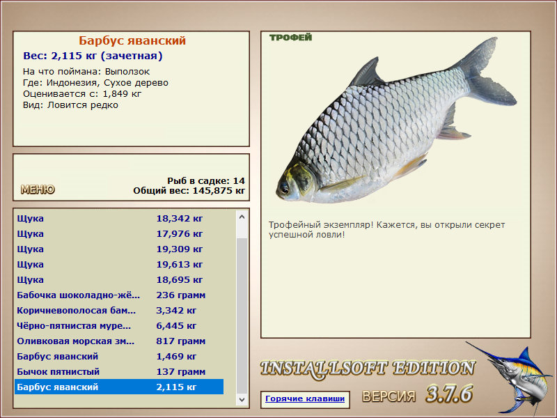This screenshot has height=418, width=557.
Task: Click the Вес: 2,115 кг (зачетная) text
Action: pyautogui.click(x=93, y=56)
